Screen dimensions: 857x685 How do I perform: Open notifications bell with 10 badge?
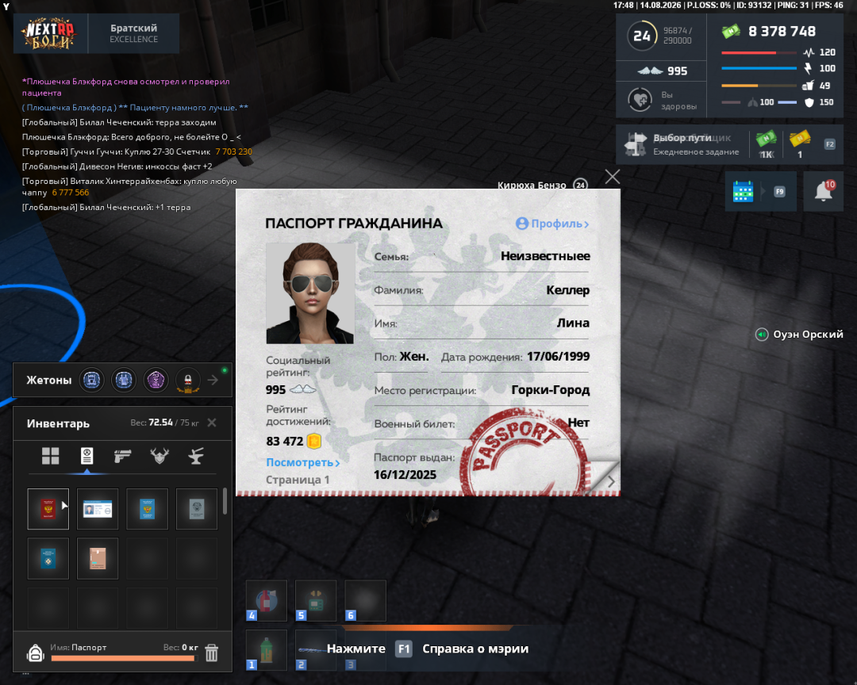[824, 191]
